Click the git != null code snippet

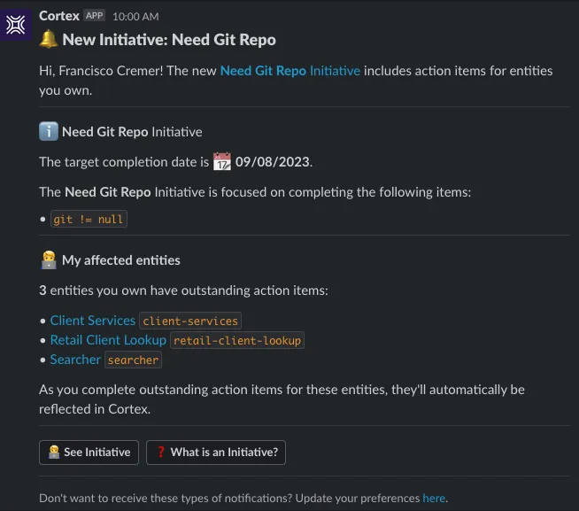pyautogui.click(x=89, y=219)
